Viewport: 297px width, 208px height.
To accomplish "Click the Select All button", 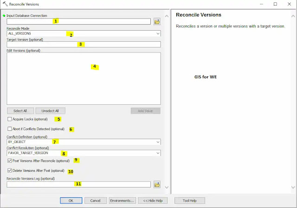I will coord(20,111).
